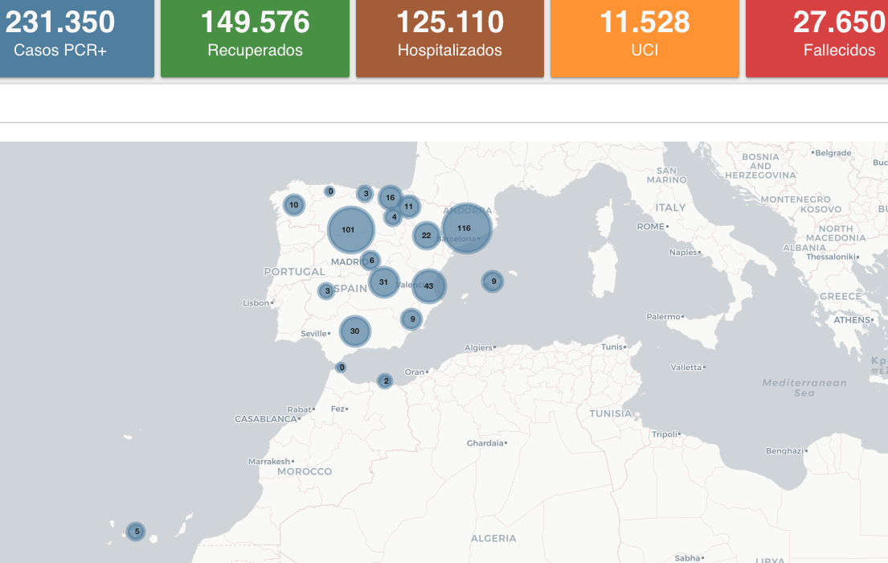Open the map bubble labeled 31
Image resolution: width=888 pixels, height=563 pixels.
(384, 282)
